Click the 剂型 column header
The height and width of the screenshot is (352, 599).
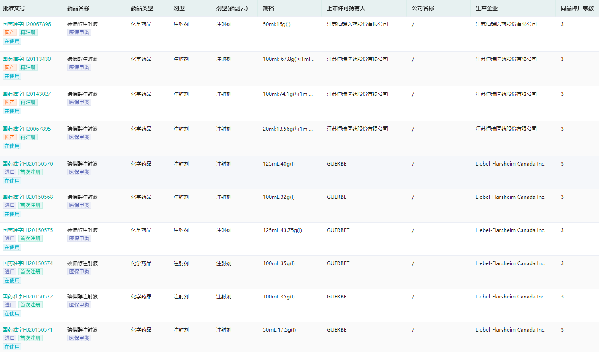[179, 8]
